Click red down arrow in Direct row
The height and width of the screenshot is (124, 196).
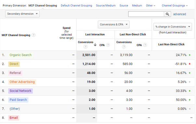pos(189,64)
